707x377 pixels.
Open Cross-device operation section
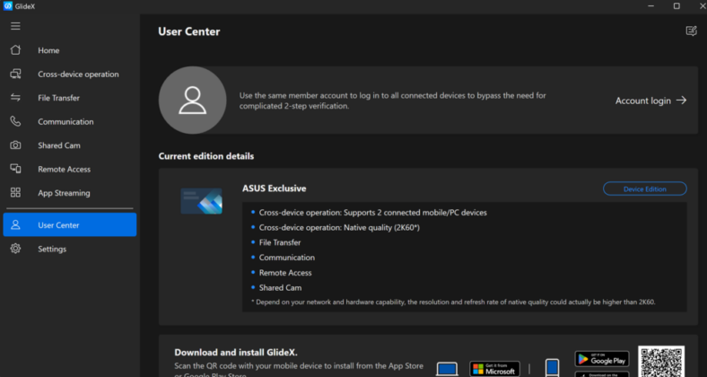78,74
